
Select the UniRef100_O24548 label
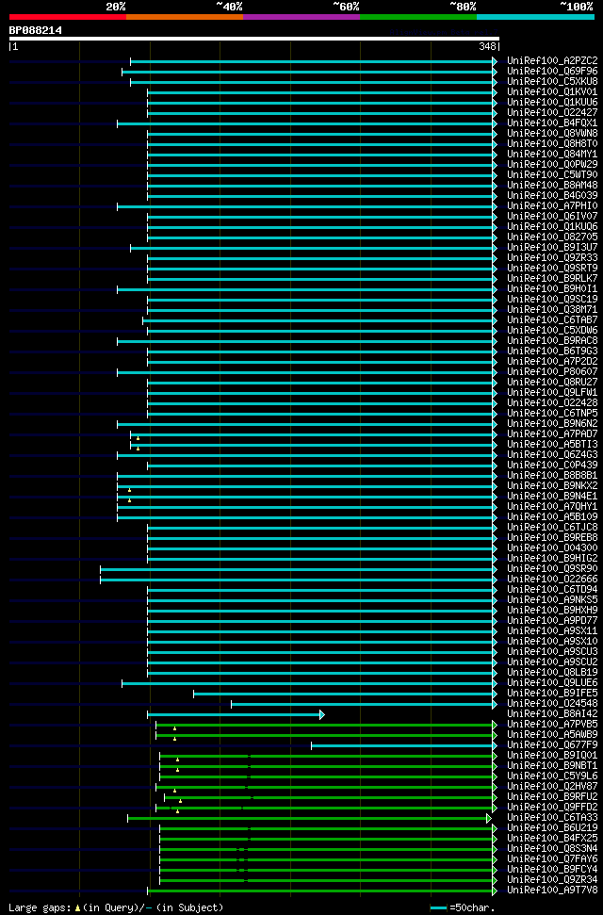pyautogui.click(x=552, y=704)
